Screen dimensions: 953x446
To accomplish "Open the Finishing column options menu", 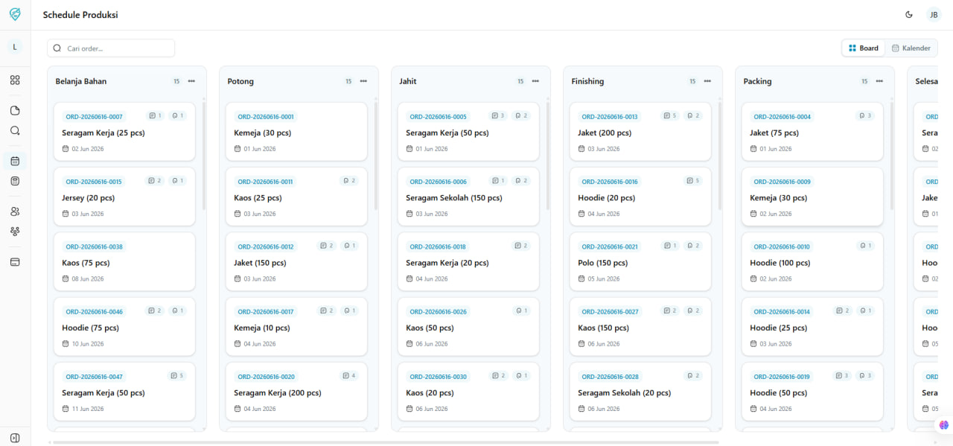I will pyautogui.click(x=707, y=81).
